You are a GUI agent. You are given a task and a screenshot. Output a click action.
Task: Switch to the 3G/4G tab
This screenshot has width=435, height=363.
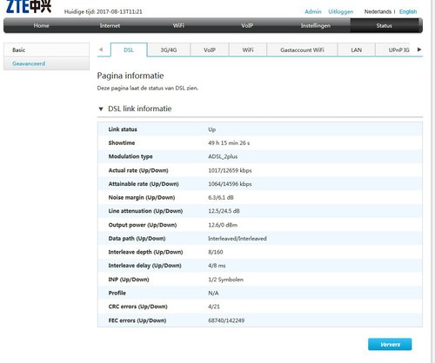pyautogui.click(x=169, y=49)
